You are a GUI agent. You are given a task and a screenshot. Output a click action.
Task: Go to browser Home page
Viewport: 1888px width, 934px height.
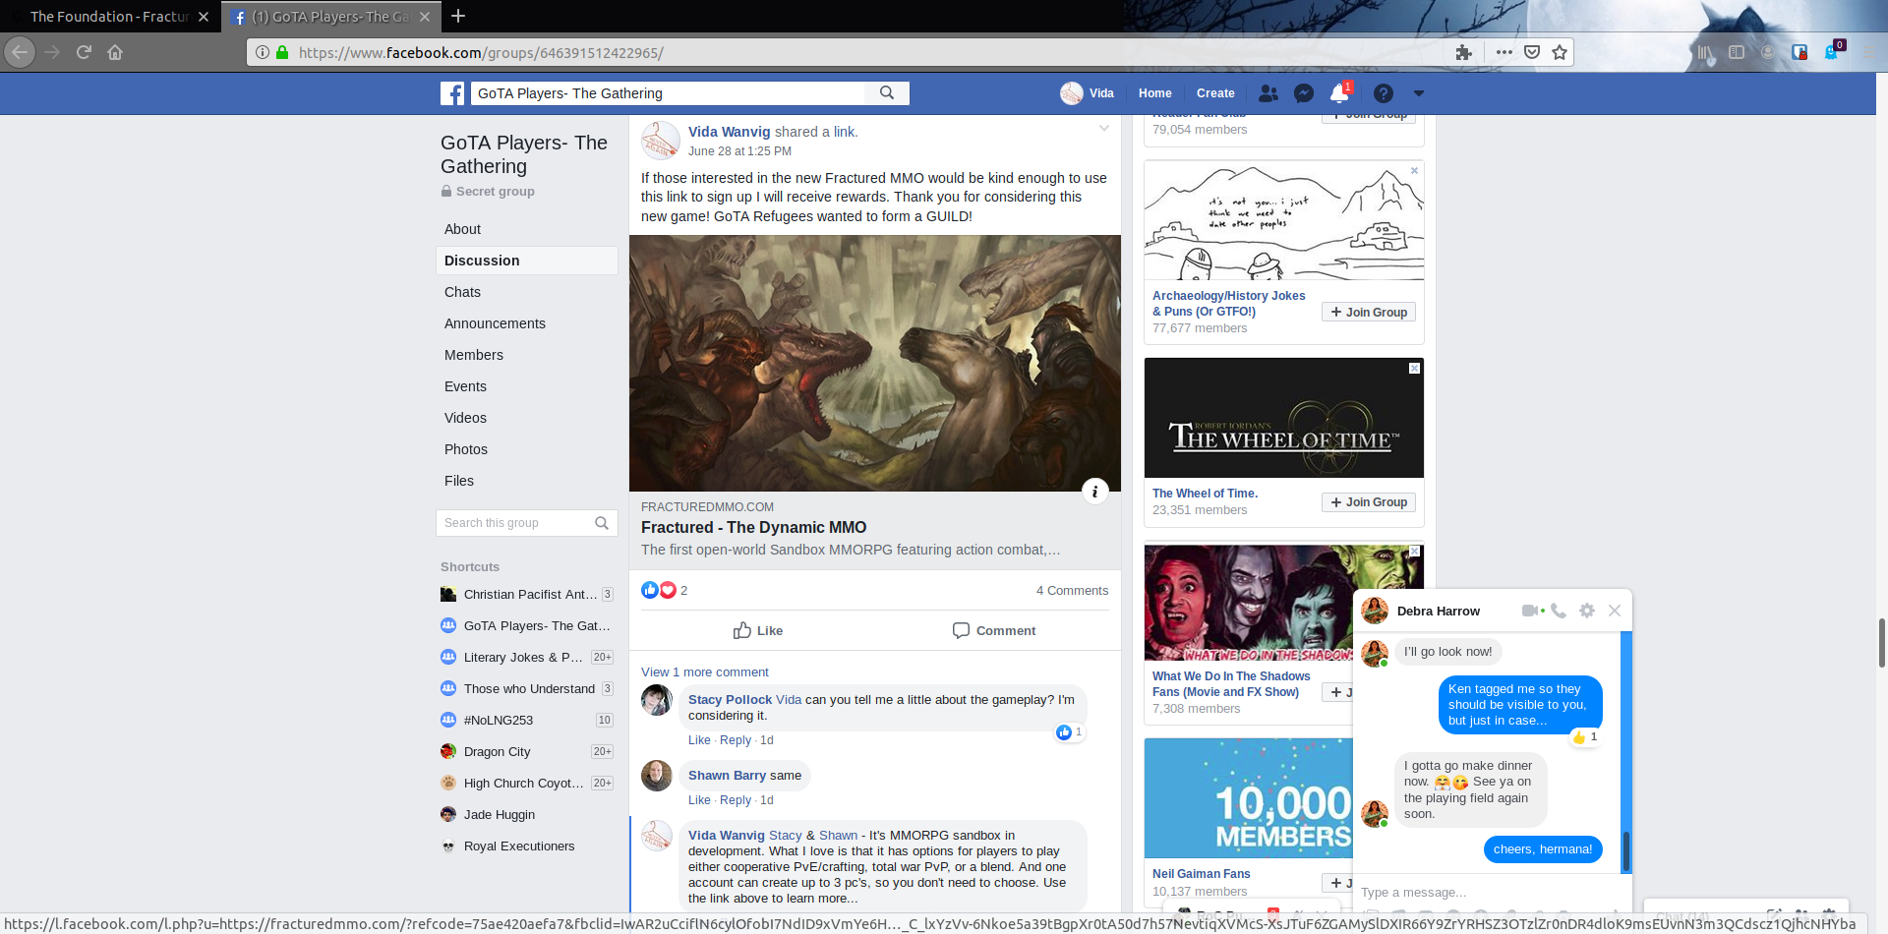pyautogui.click(x=115, y=52)
